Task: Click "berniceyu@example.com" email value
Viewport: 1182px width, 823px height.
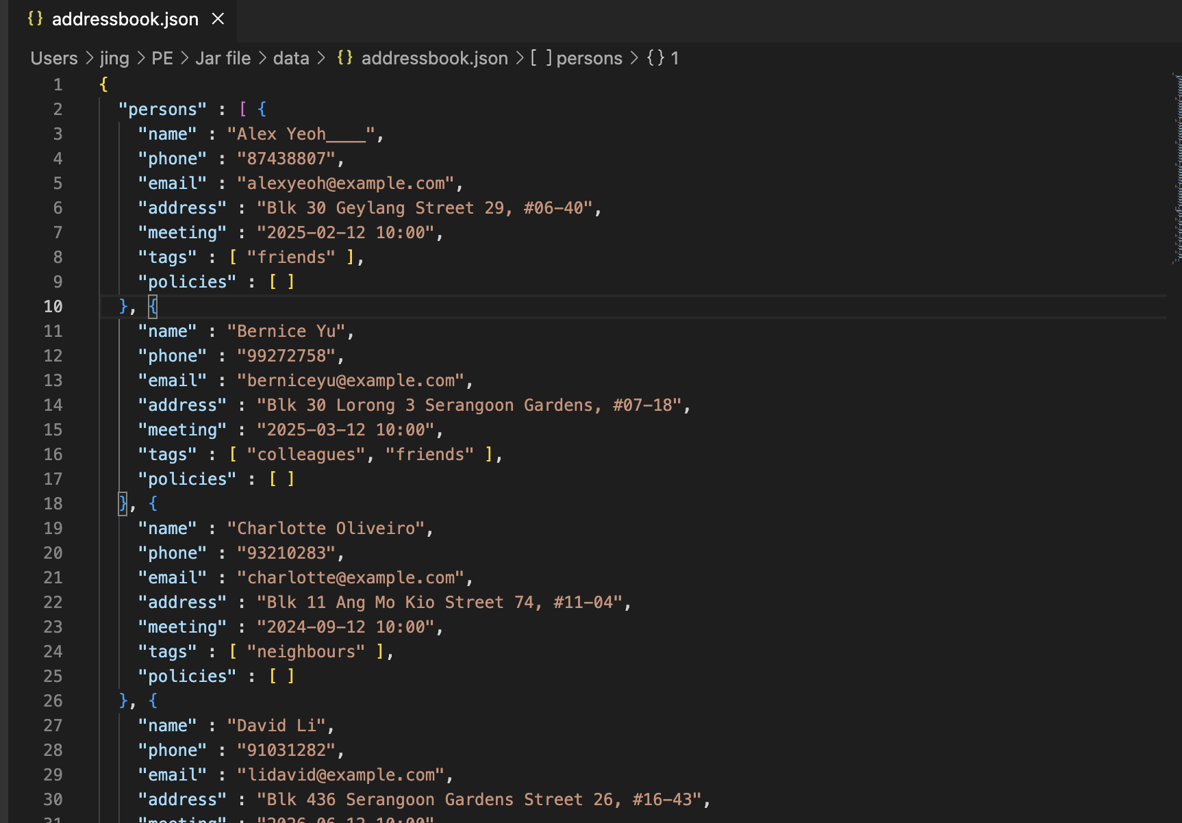Action: pos(351,381)
